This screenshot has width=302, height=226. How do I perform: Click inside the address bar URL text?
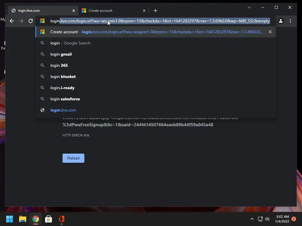160,21
